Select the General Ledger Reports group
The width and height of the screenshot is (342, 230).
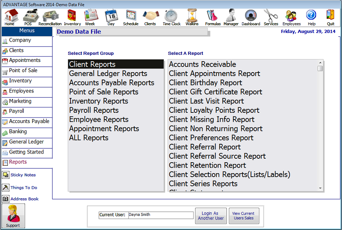pos(116,73)
